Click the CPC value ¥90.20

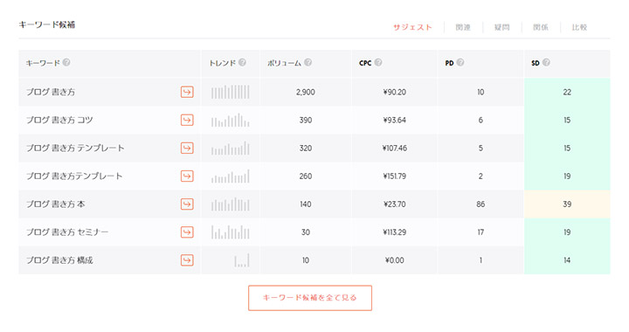(395, 92)
